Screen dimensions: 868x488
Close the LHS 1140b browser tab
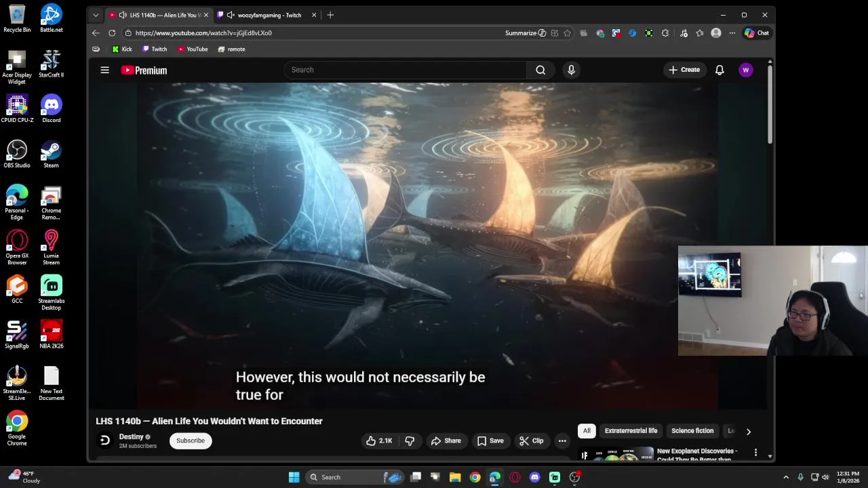pos(206,15)
